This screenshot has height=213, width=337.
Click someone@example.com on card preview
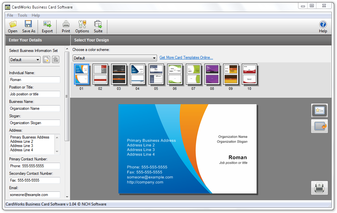click(150, 177)
